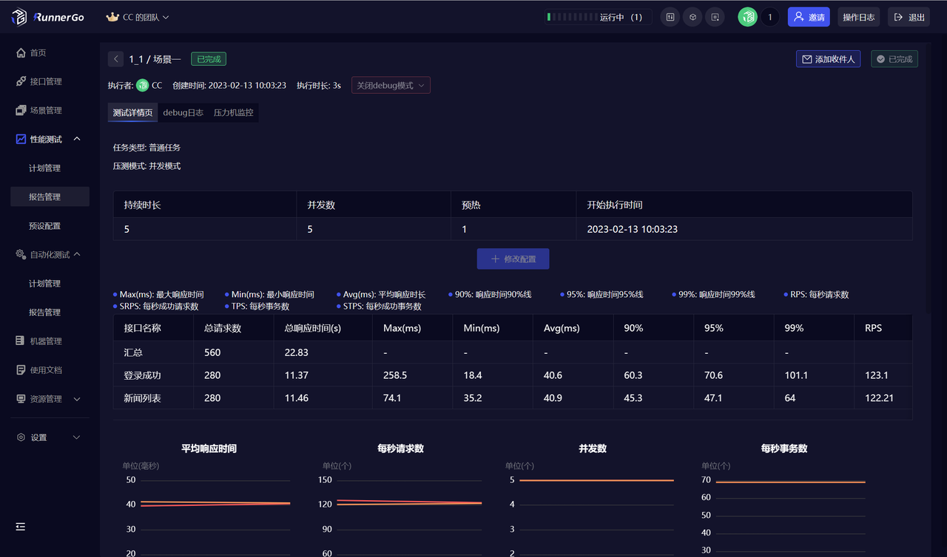Click the executor CC green avatar

(x=143, y=86)
